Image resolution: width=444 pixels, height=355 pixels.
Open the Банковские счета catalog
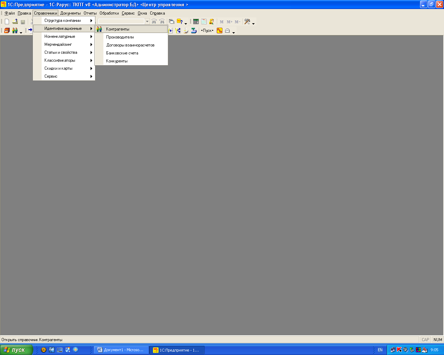131,53
